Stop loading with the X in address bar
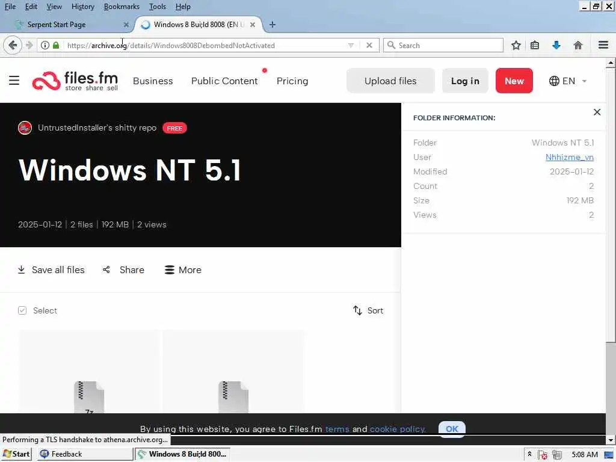 point(369,45)
